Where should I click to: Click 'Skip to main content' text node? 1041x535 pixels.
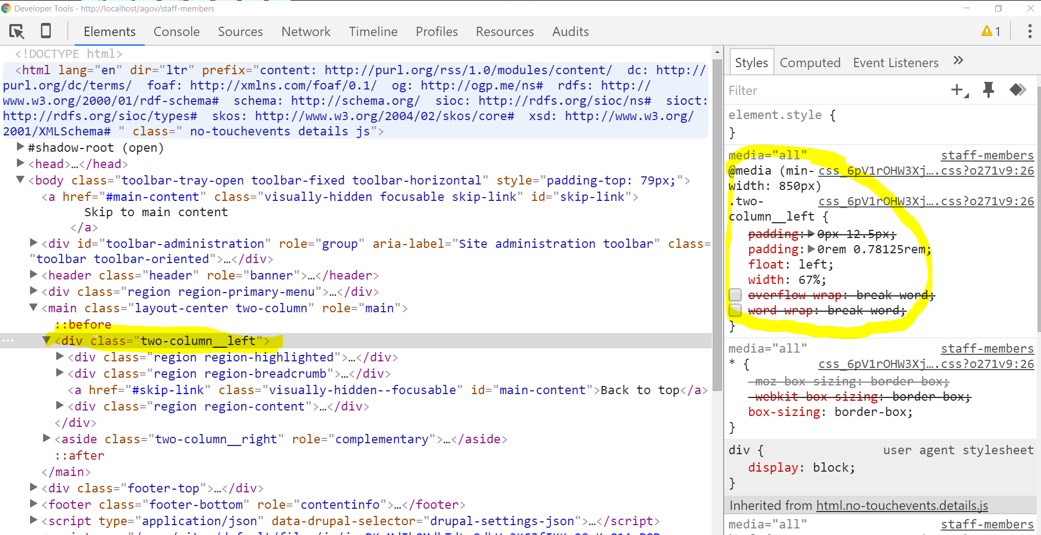tap(156, 212)
